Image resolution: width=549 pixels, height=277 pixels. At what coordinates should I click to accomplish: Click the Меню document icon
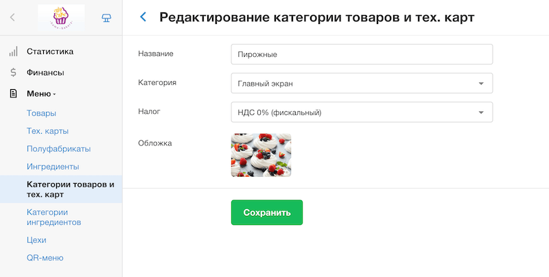tap(13, 94)
